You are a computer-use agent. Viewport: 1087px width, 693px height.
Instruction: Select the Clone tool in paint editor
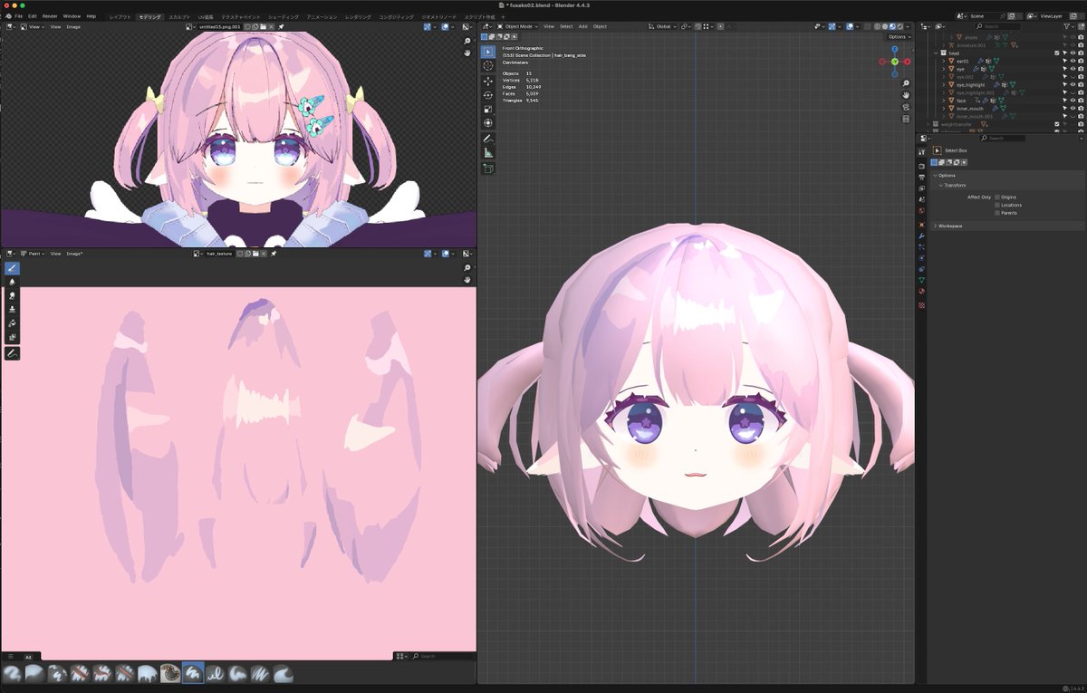(x=12, y=309)
